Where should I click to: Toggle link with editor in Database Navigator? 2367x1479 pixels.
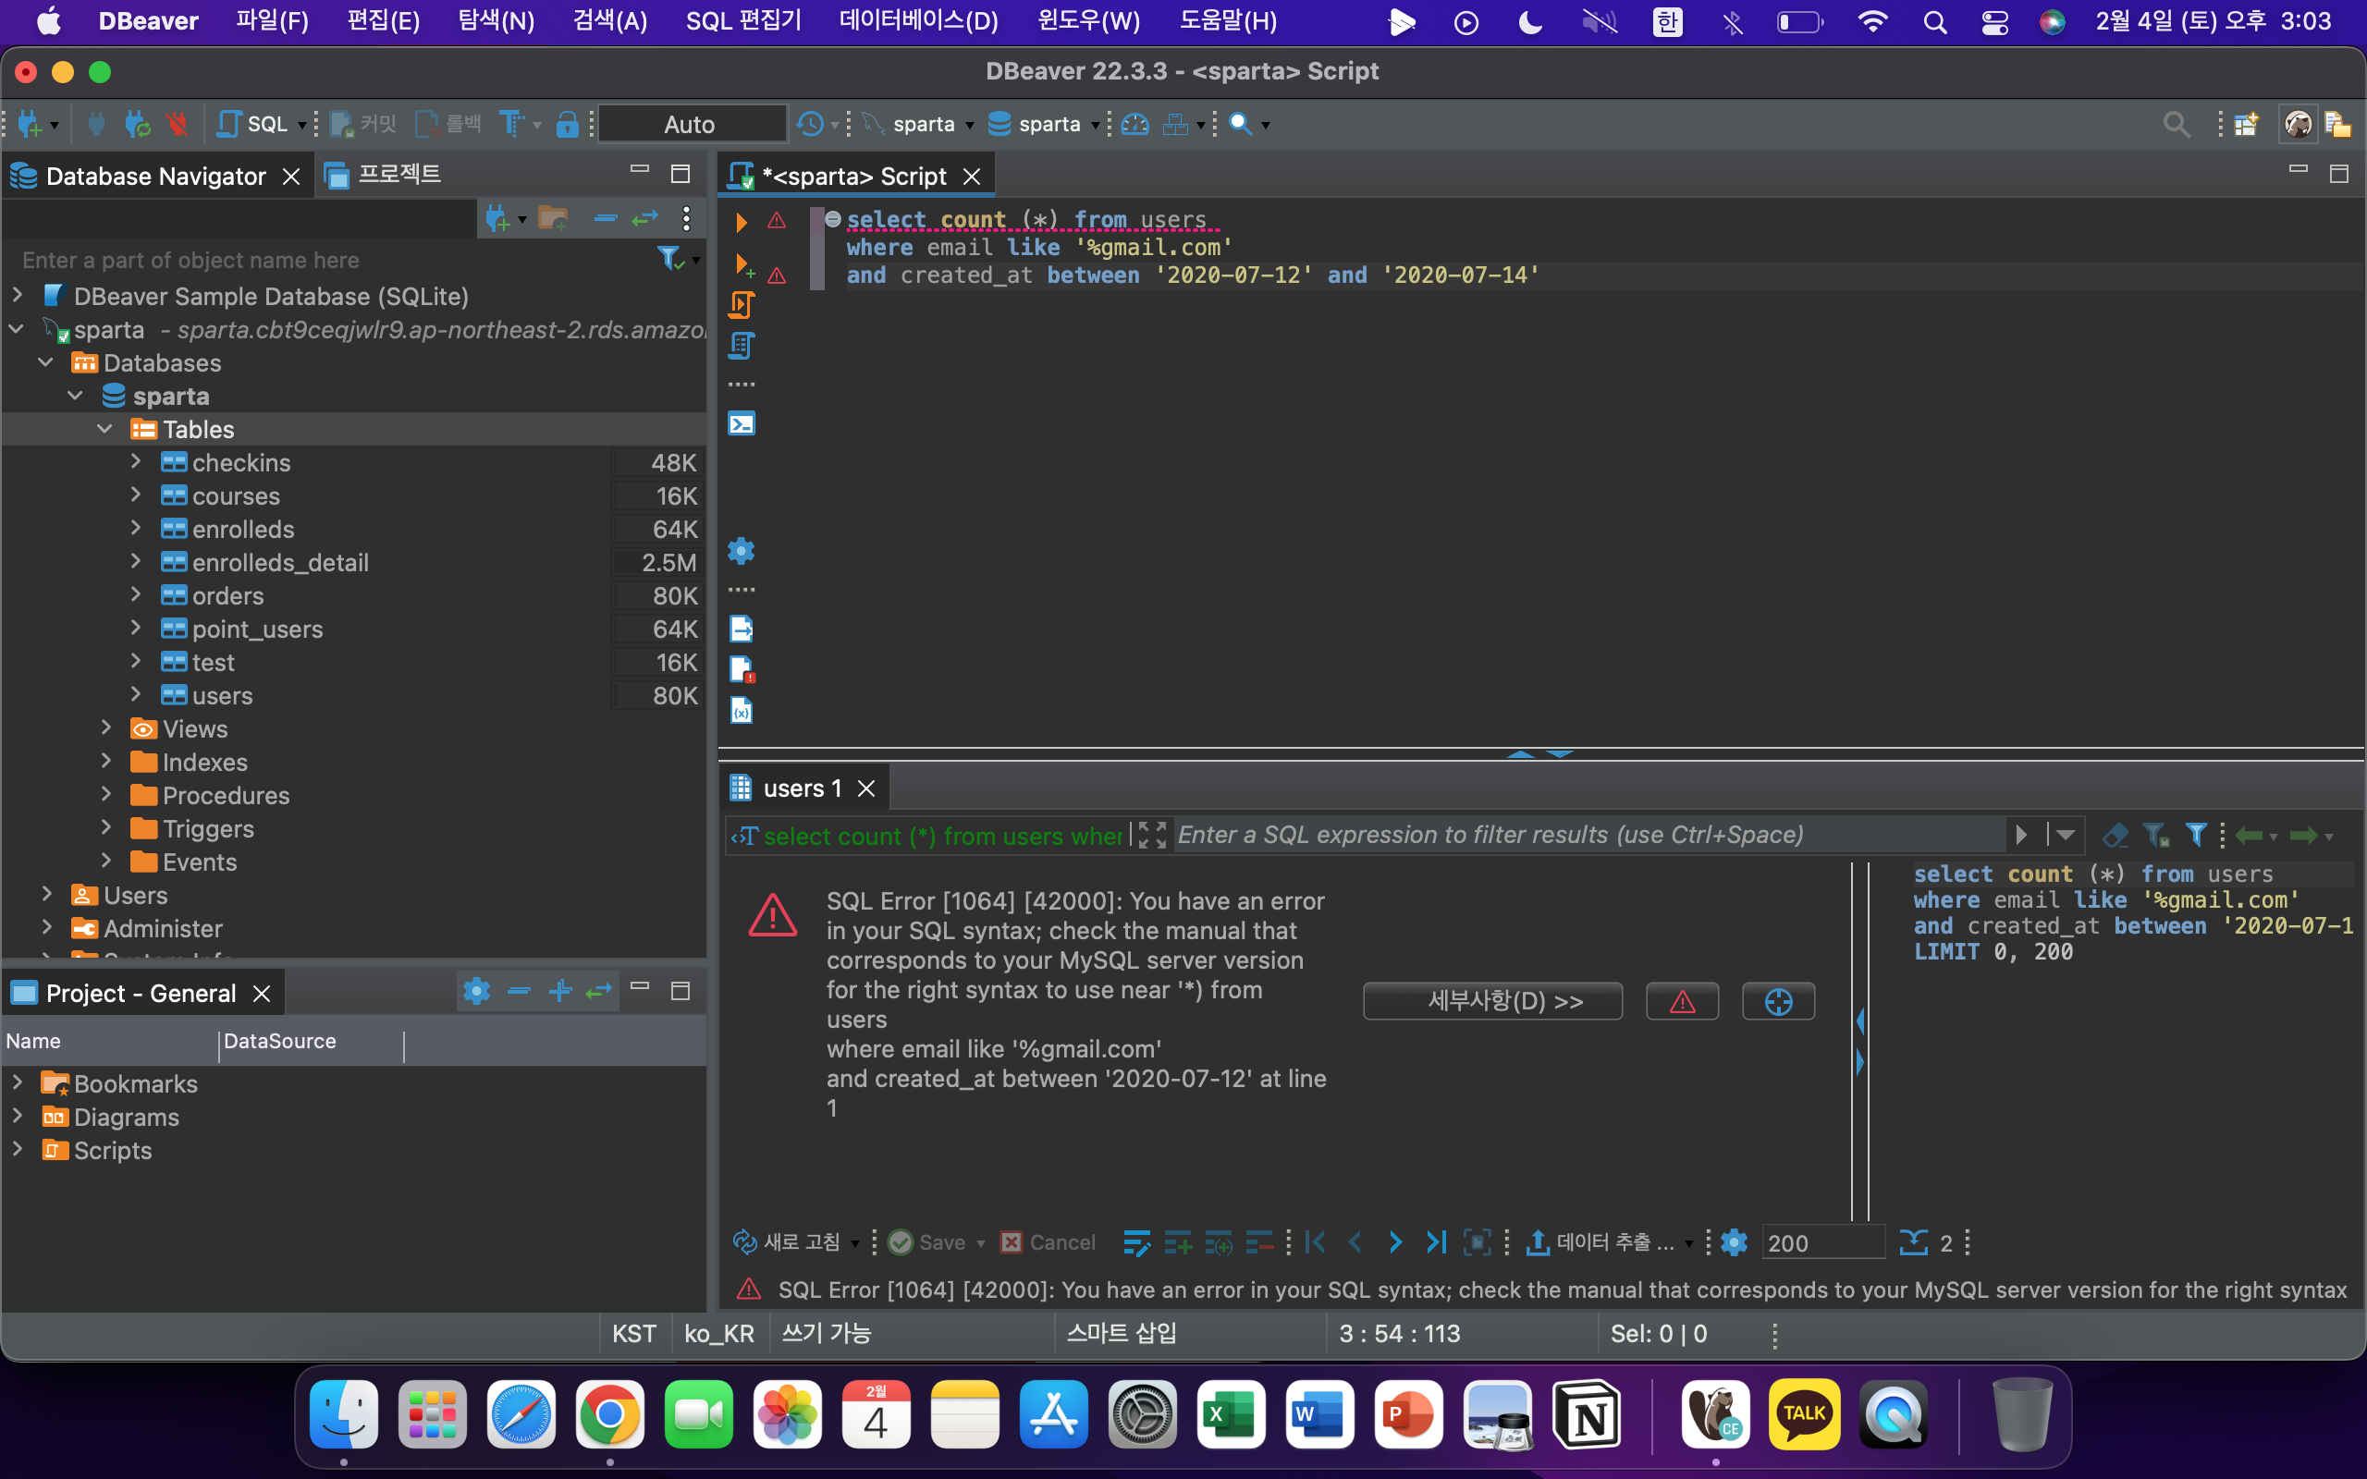645,218
